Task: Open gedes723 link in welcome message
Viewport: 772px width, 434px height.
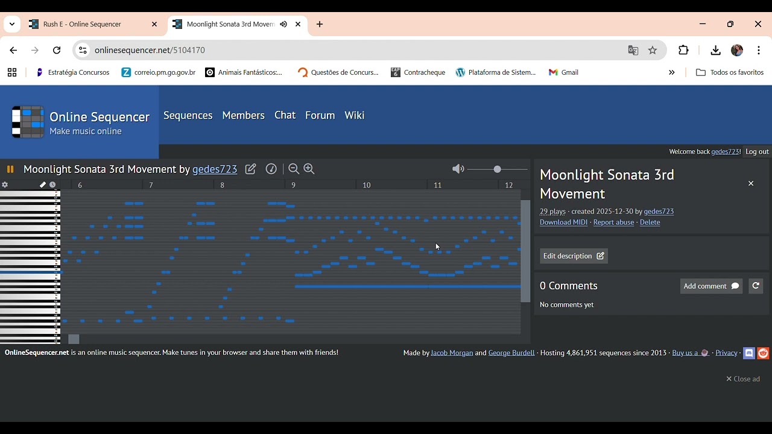Action: pyautogui.click(x=726, y=152)
